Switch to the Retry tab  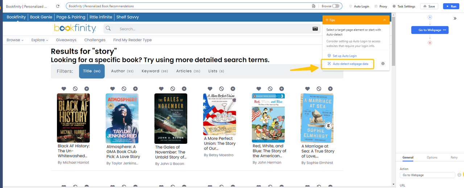click(x=454, y=158)
